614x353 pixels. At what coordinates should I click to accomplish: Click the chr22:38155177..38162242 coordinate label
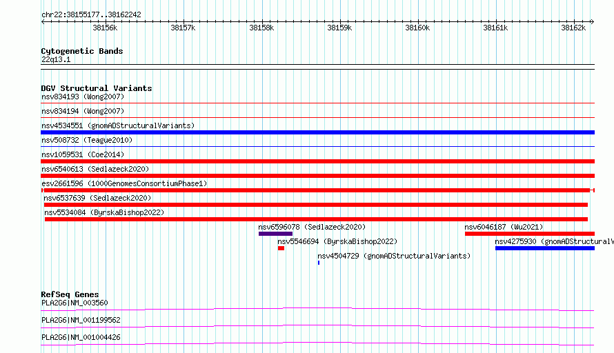(x=91, y=14)
